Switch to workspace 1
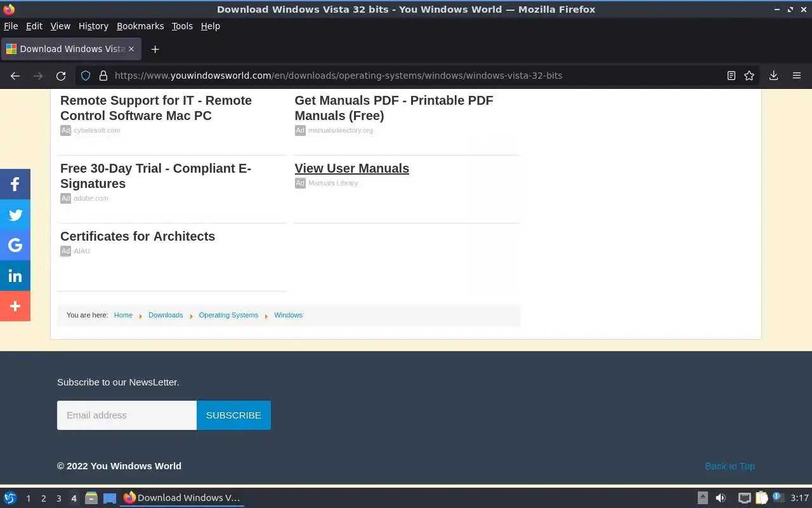Screen dimensions: 812x508 pos(28,498)
